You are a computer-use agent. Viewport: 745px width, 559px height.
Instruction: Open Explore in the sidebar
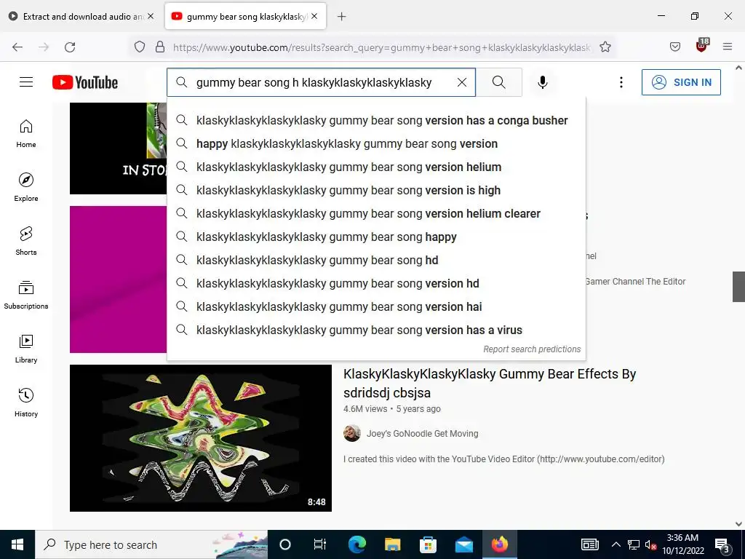[26, 187]
